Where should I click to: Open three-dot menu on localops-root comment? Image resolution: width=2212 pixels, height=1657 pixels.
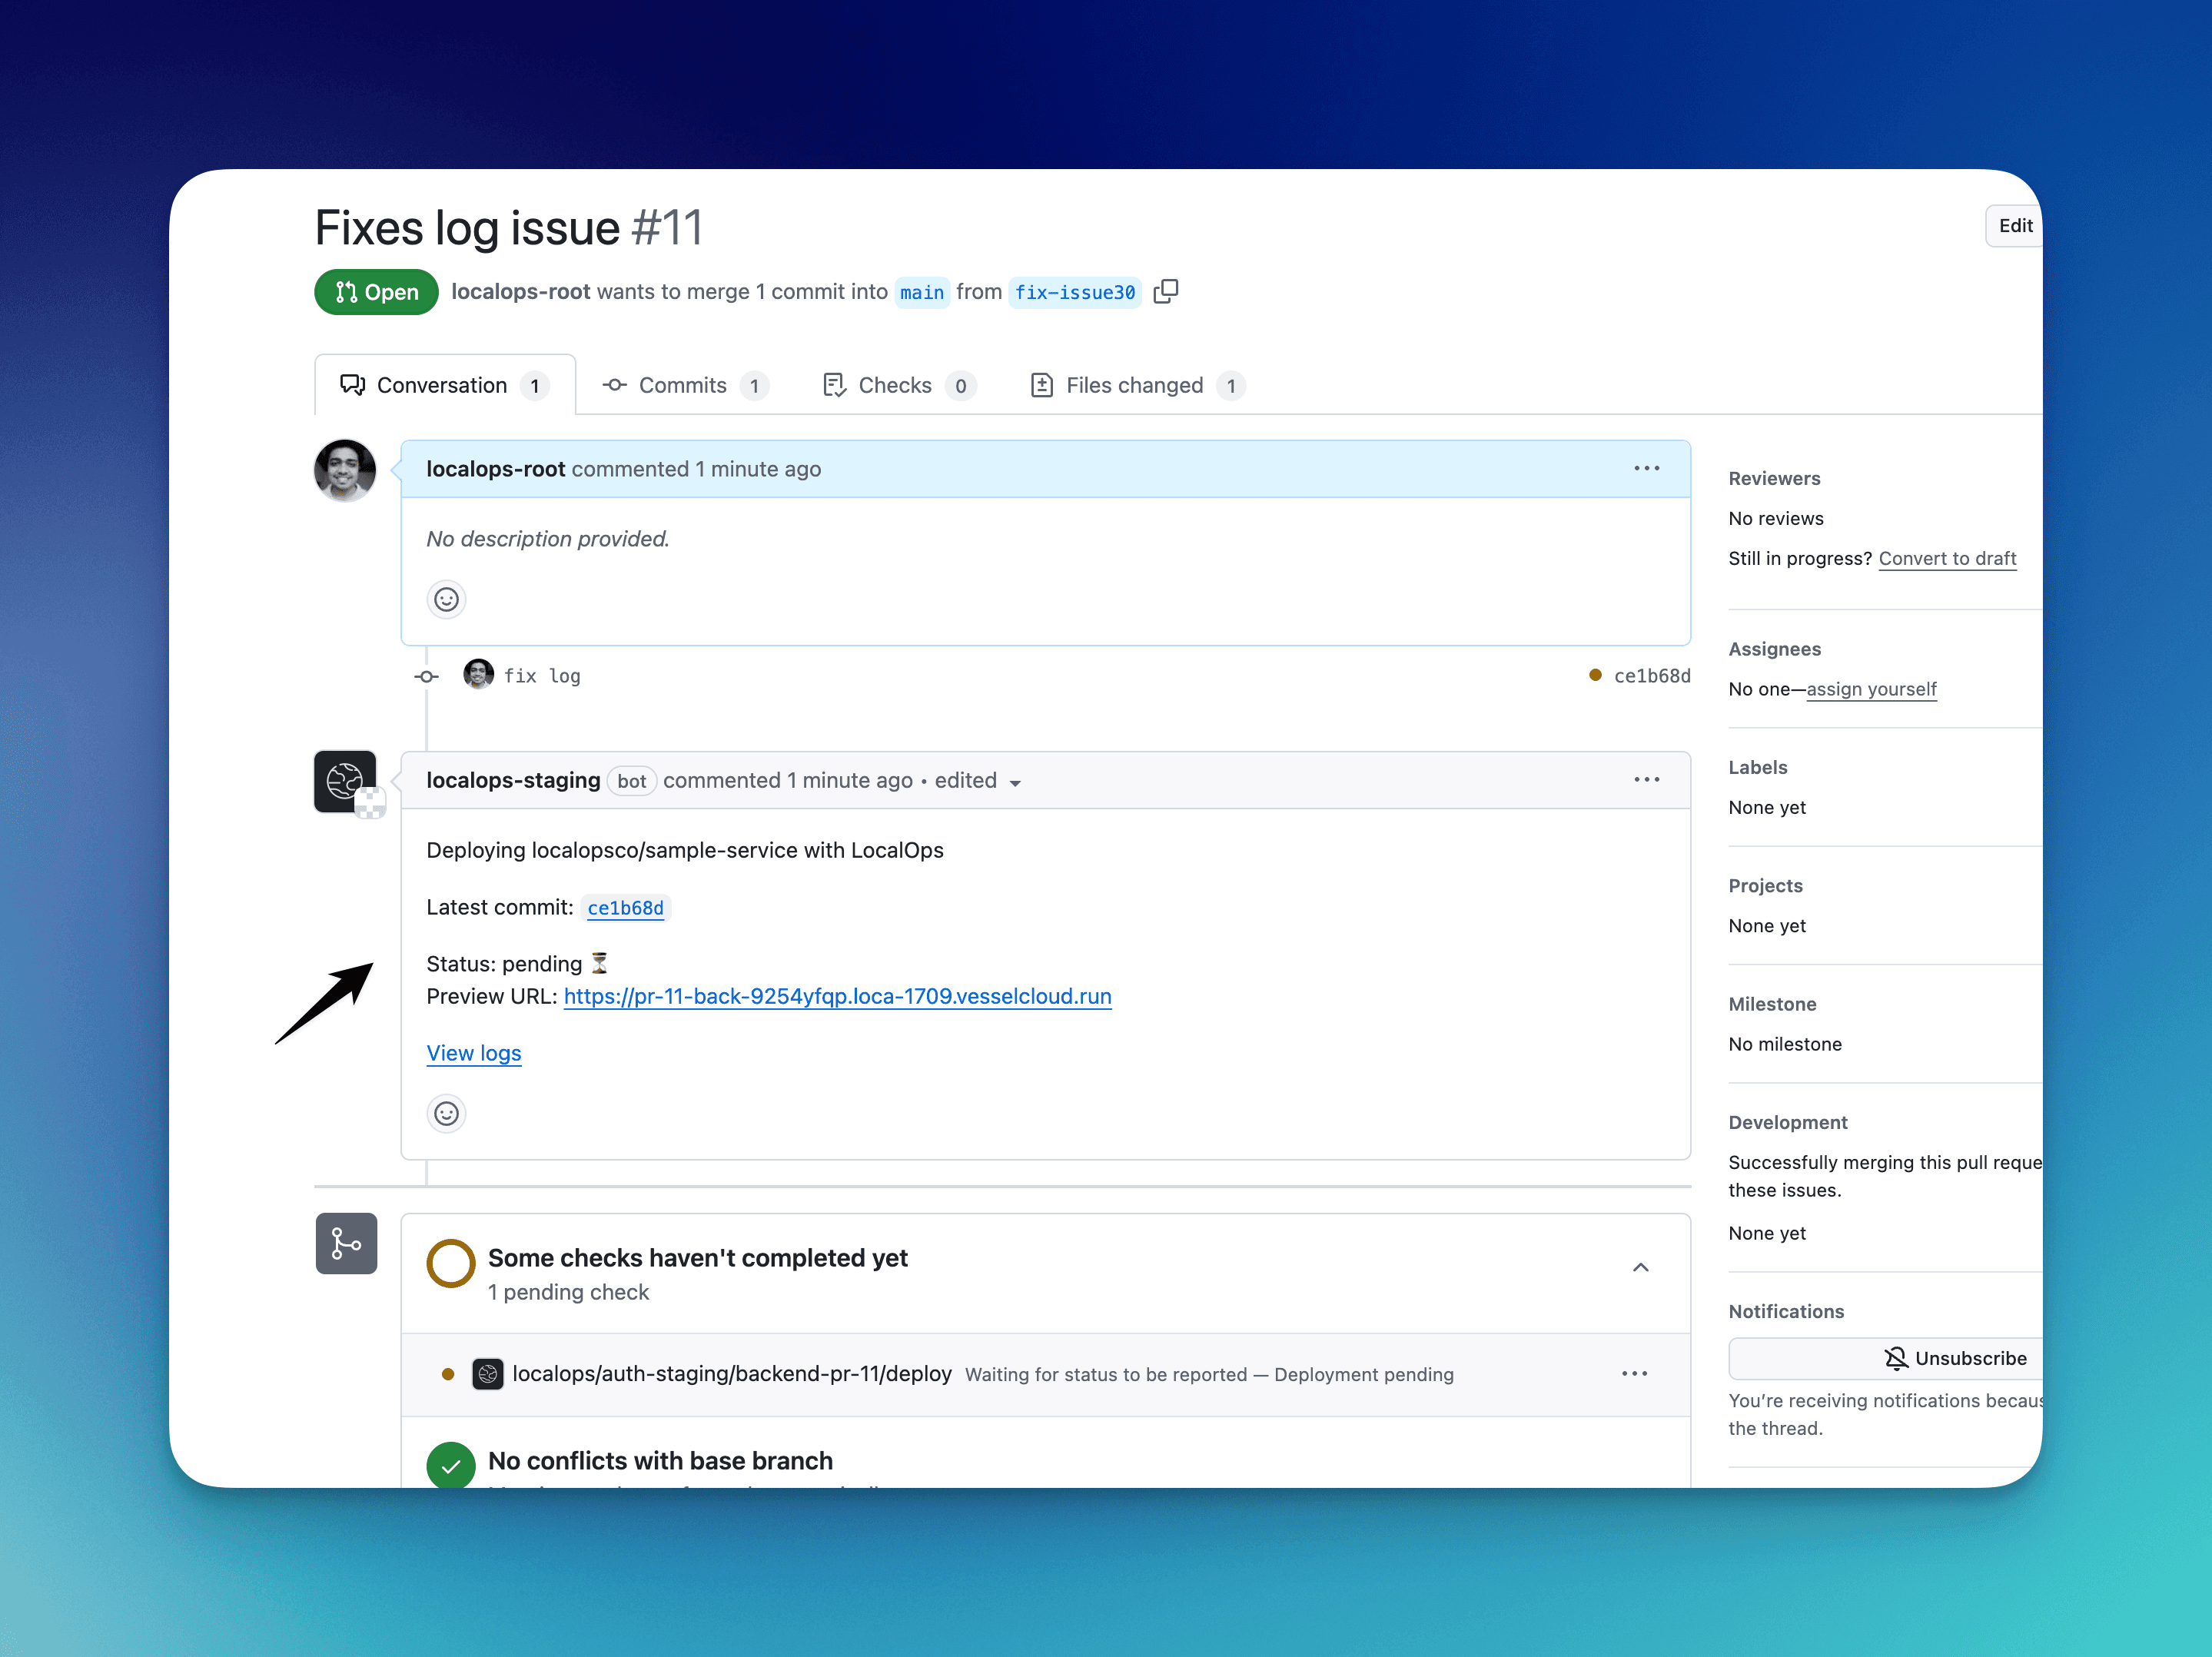(1646, 468)
